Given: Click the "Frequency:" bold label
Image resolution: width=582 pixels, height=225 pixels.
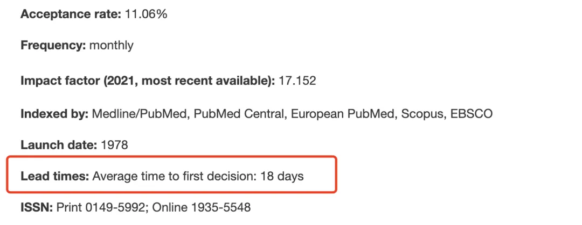Looking at the screenshot, I should click(x=53, y=46).
